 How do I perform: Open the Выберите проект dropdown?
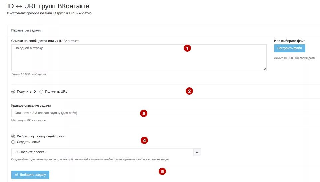coord(106,152)
